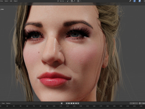Open the Object menu in viewport header
This screenshot has height=109, width=145.
[15, 1]
